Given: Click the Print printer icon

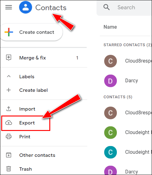Looking at the screenshot, I should pos(9,136).
